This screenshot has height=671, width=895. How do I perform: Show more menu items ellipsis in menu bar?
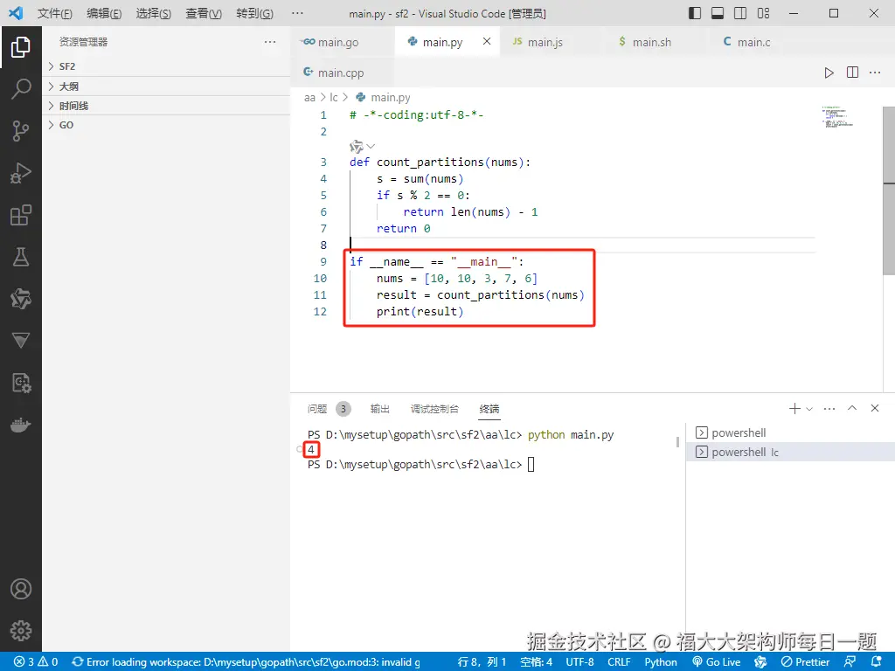point(297,13)
